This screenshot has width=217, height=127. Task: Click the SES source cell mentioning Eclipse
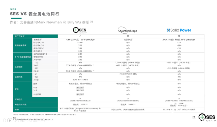click(x=80, y=110)
